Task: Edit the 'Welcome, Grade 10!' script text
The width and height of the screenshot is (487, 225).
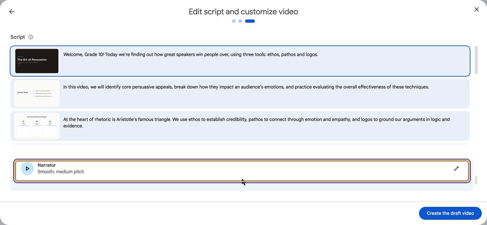Action: [x=191, y=55]
